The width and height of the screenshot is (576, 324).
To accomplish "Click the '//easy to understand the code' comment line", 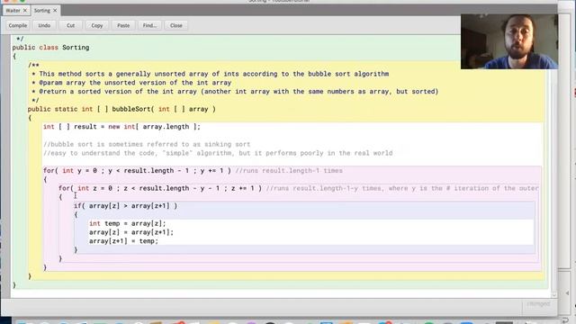I will click(218, 153).
